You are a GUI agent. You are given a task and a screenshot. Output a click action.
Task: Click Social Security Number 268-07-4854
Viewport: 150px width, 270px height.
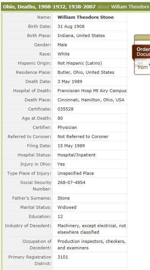71,182
